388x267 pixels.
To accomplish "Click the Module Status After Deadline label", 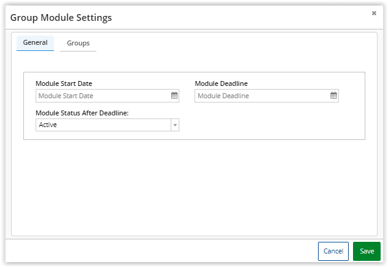I will coord(82,113).
